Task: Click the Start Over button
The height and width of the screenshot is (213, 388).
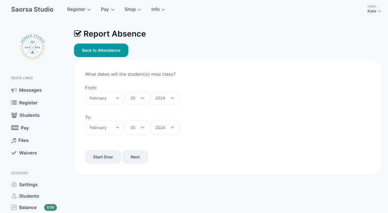Action: click(x=103, y=157)
